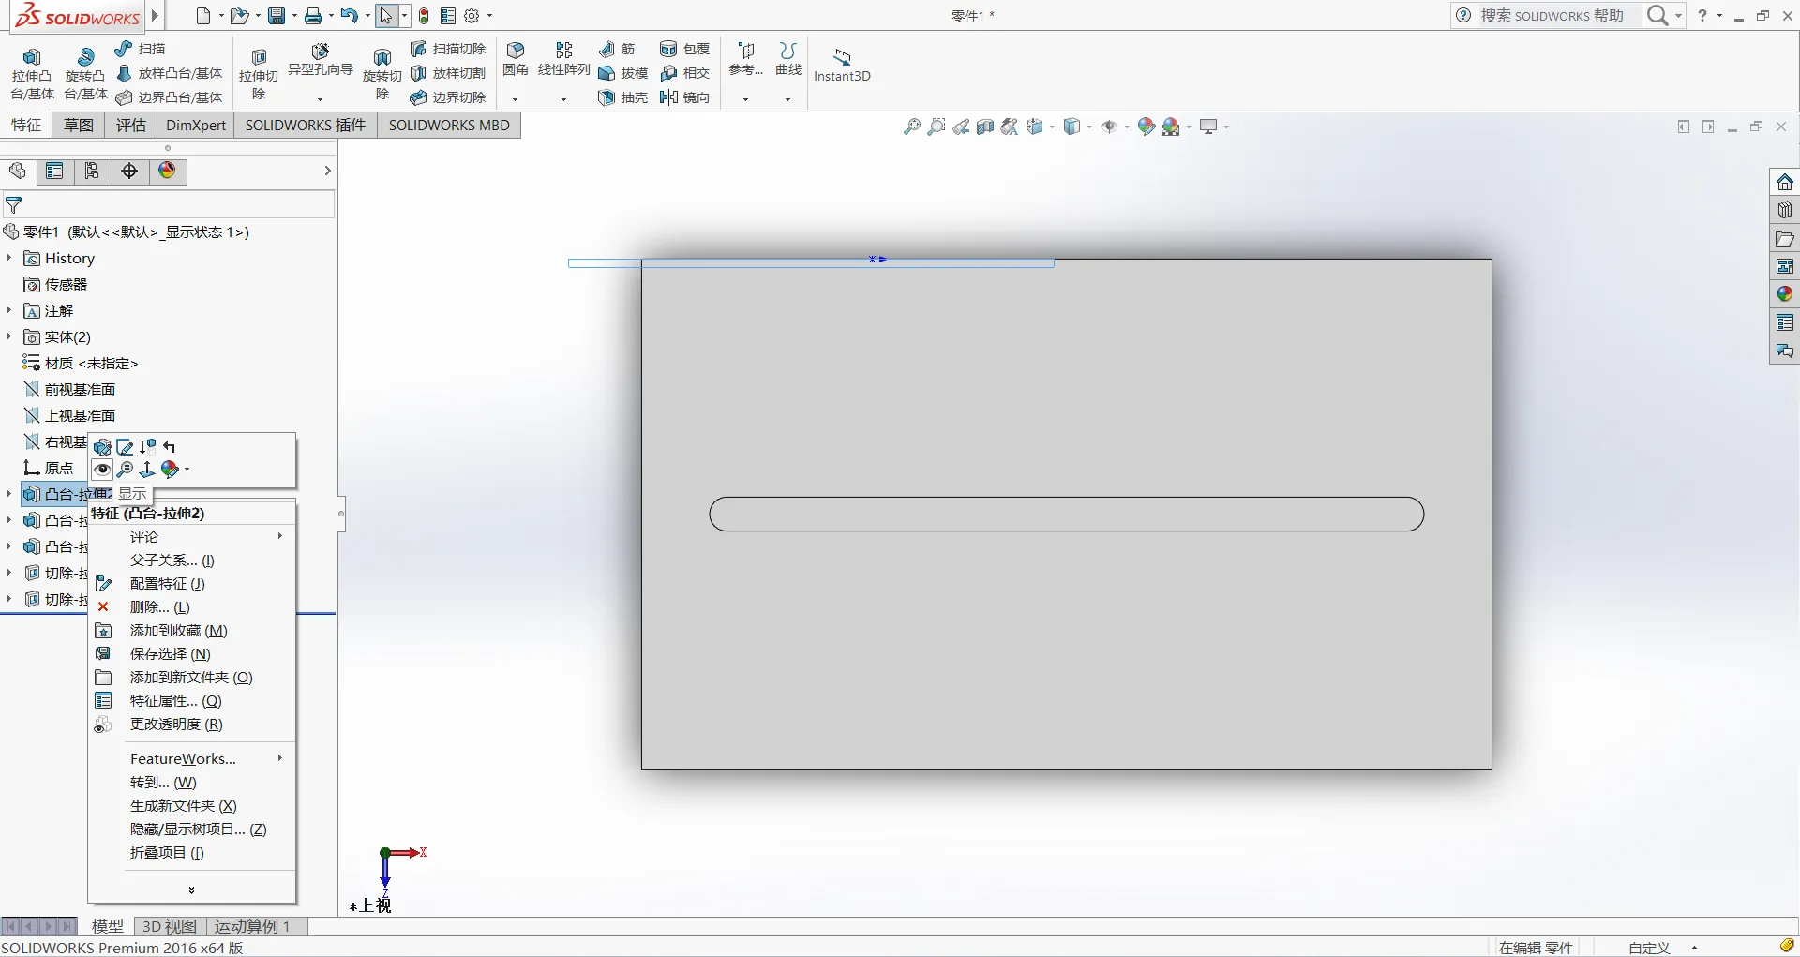This screenshot has height=957, width=1800.
Task: Expand more context menu items with the chevron
Action: (x=192, y=890)
